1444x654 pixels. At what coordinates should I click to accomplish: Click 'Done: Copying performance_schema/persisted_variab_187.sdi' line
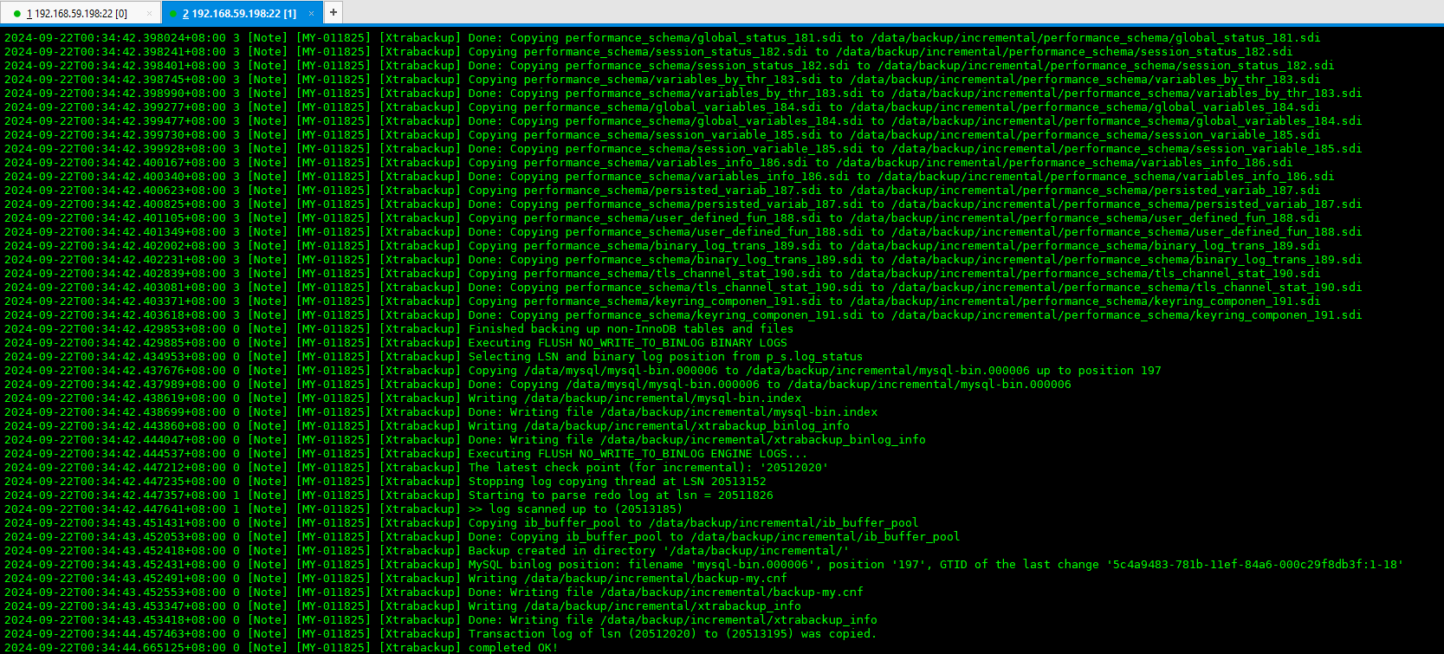point(915,204)
